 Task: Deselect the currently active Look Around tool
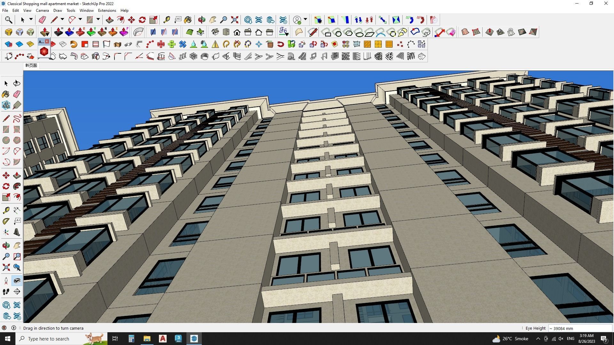click(x=17, y=280)
